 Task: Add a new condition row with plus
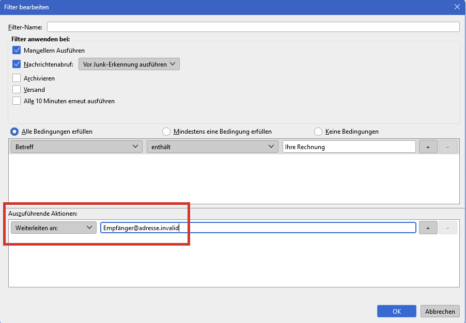(428, 147)
